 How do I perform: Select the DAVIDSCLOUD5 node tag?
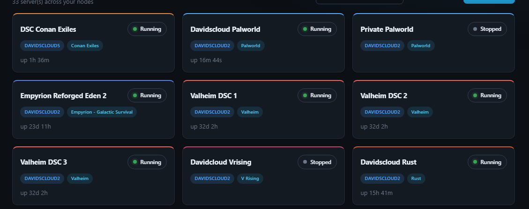[42, 45]
